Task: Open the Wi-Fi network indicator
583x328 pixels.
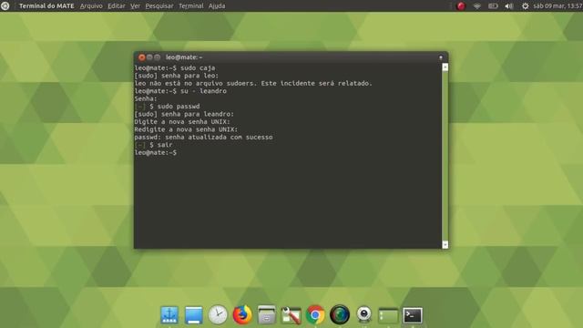Action: click(x=477, y=6)
